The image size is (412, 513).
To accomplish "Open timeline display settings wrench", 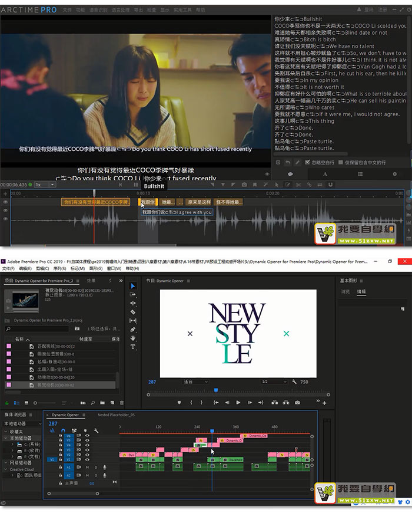I will coord(97,430).
